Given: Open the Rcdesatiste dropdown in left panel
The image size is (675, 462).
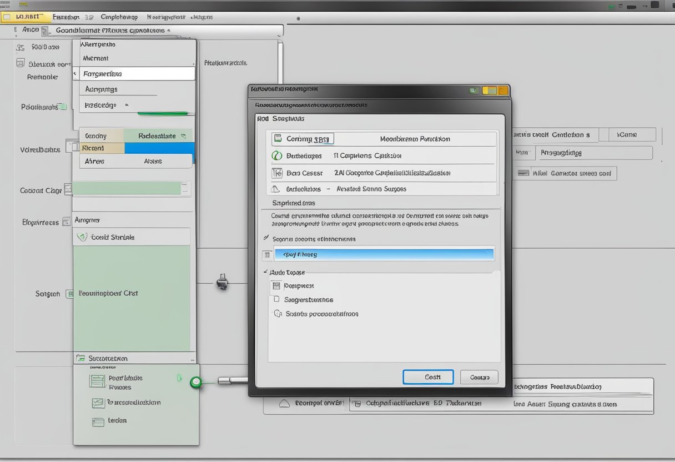Looking at the screenshot, I should point(184,135).
